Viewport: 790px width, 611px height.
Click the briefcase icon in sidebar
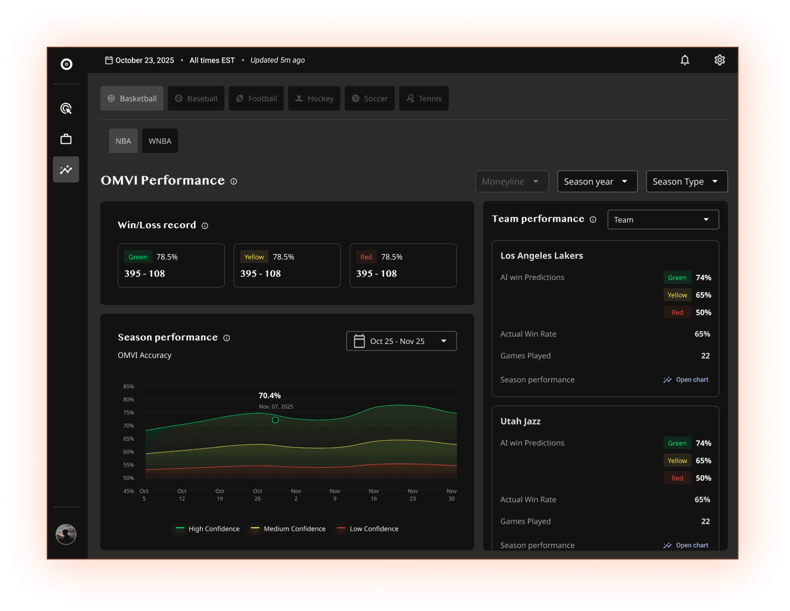(65, 138)
